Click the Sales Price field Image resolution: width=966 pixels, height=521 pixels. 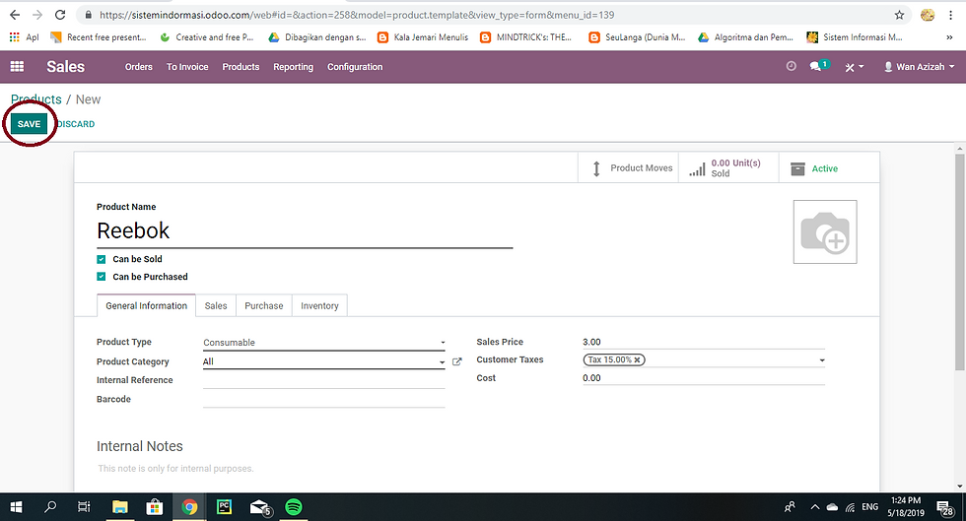(704, 342)
